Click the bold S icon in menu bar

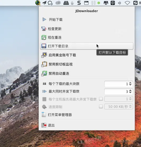[79, 3]
